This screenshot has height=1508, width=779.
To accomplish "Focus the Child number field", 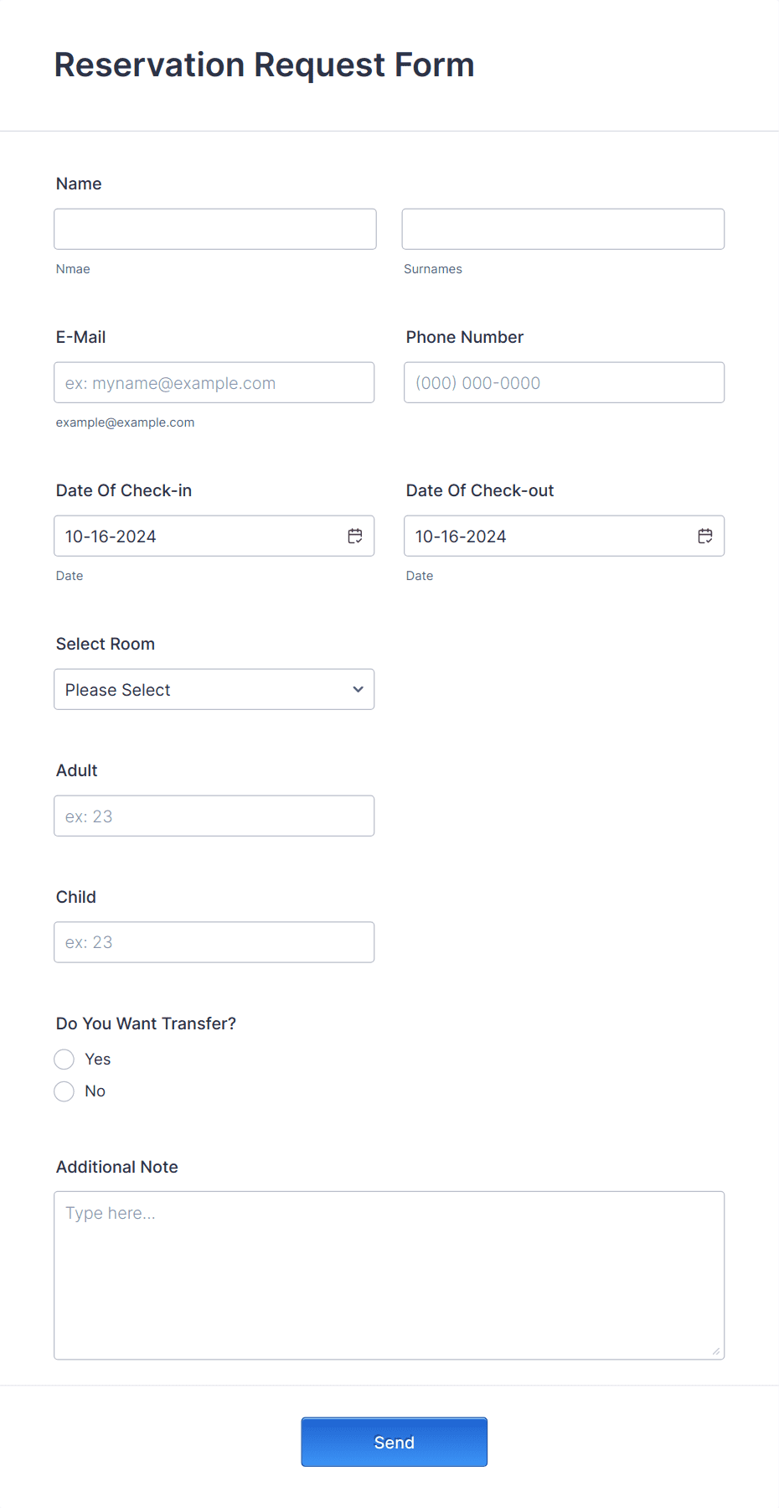I will 214,942.
